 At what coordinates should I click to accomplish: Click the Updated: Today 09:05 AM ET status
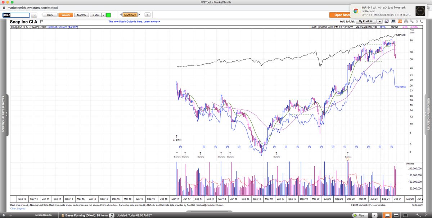tap(135, 215)
